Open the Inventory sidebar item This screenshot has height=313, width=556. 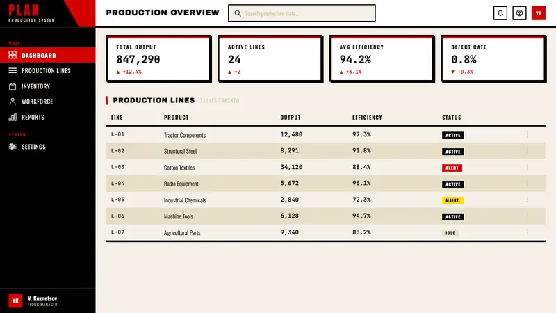pyautogui.click(x=47, y=86)
